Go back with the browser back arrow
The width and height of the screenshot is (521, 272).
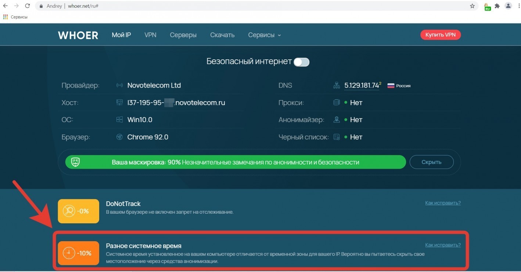5,6
